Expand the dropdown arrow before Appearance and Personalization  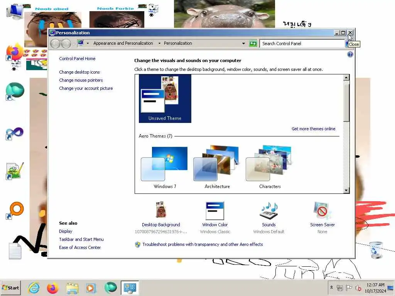pos(88,43)
